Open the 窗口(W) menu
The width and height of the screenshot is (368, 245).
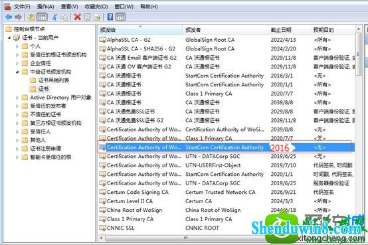point(124,7)
